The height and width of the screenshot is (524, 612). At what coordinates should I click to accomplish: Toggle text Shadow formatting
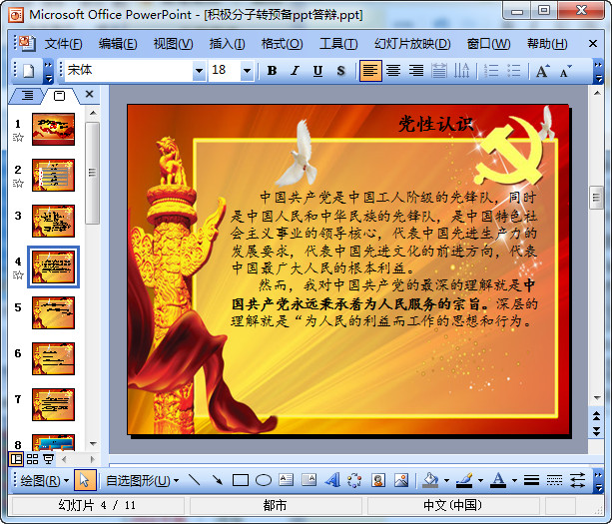[x=340, y=71]
